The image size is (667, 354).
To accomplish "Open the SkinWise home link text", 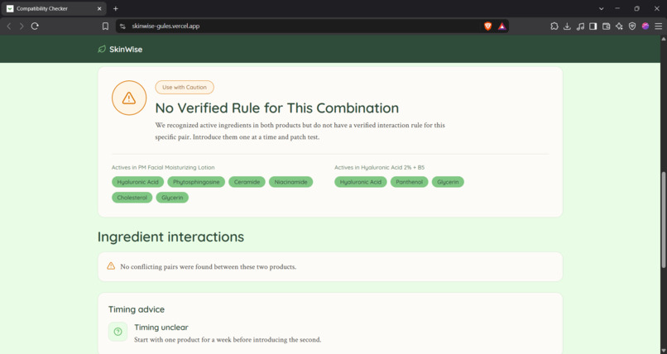I will (x=126, y=50).
